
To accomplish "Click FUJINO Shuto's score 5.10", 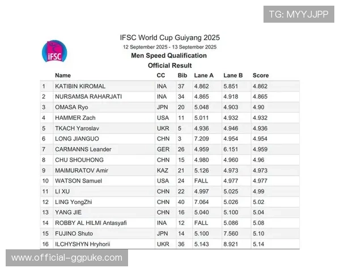I will click(x=260, y=233).
